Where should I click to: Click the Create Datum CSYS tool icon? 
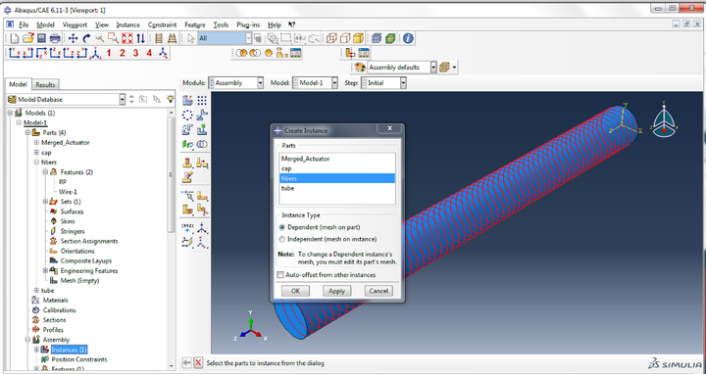[x=202, y=227]
